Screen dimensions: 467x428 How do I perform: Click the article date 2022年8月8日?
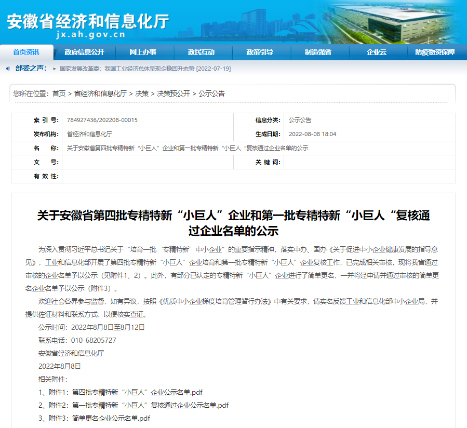click(60, 366)
